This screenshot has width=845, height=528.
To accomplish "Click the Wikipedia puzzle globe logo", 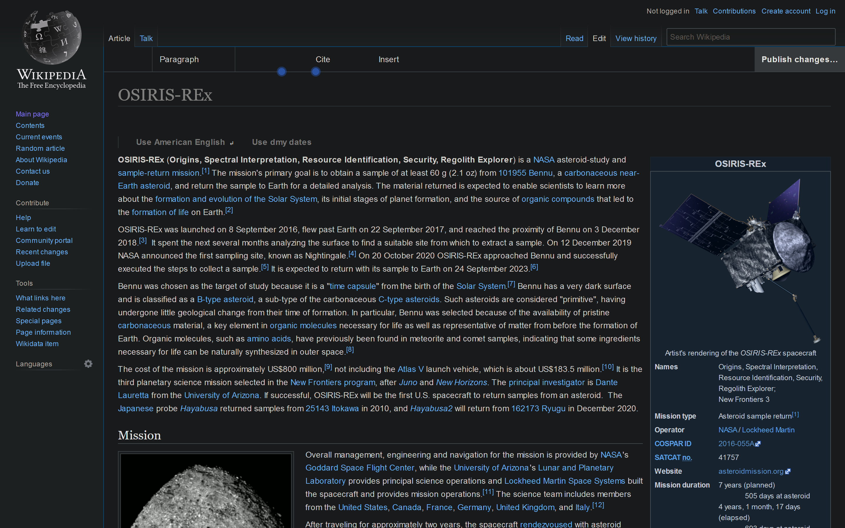I will (x=51, y=38).
